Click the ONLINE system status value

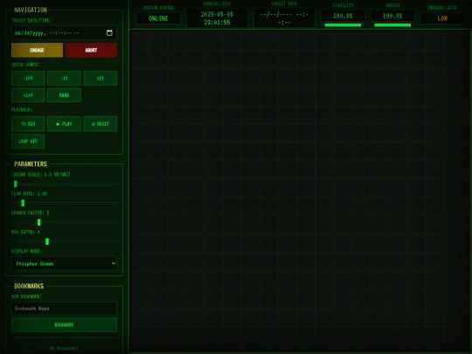click(158, 18)
